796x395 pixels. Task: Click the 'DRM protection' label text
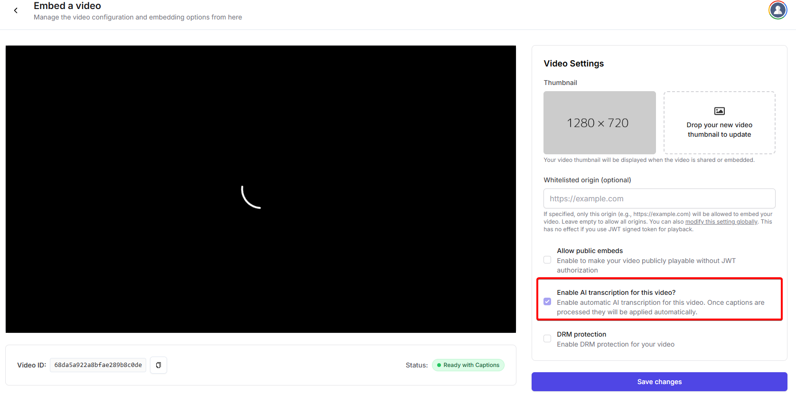[x=581, y=334]
